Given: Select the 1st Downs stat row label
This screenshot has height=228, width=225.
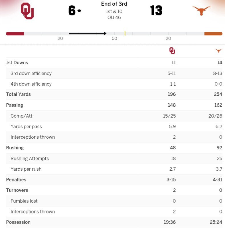Looking at the screenshot, I should (17, 63).
